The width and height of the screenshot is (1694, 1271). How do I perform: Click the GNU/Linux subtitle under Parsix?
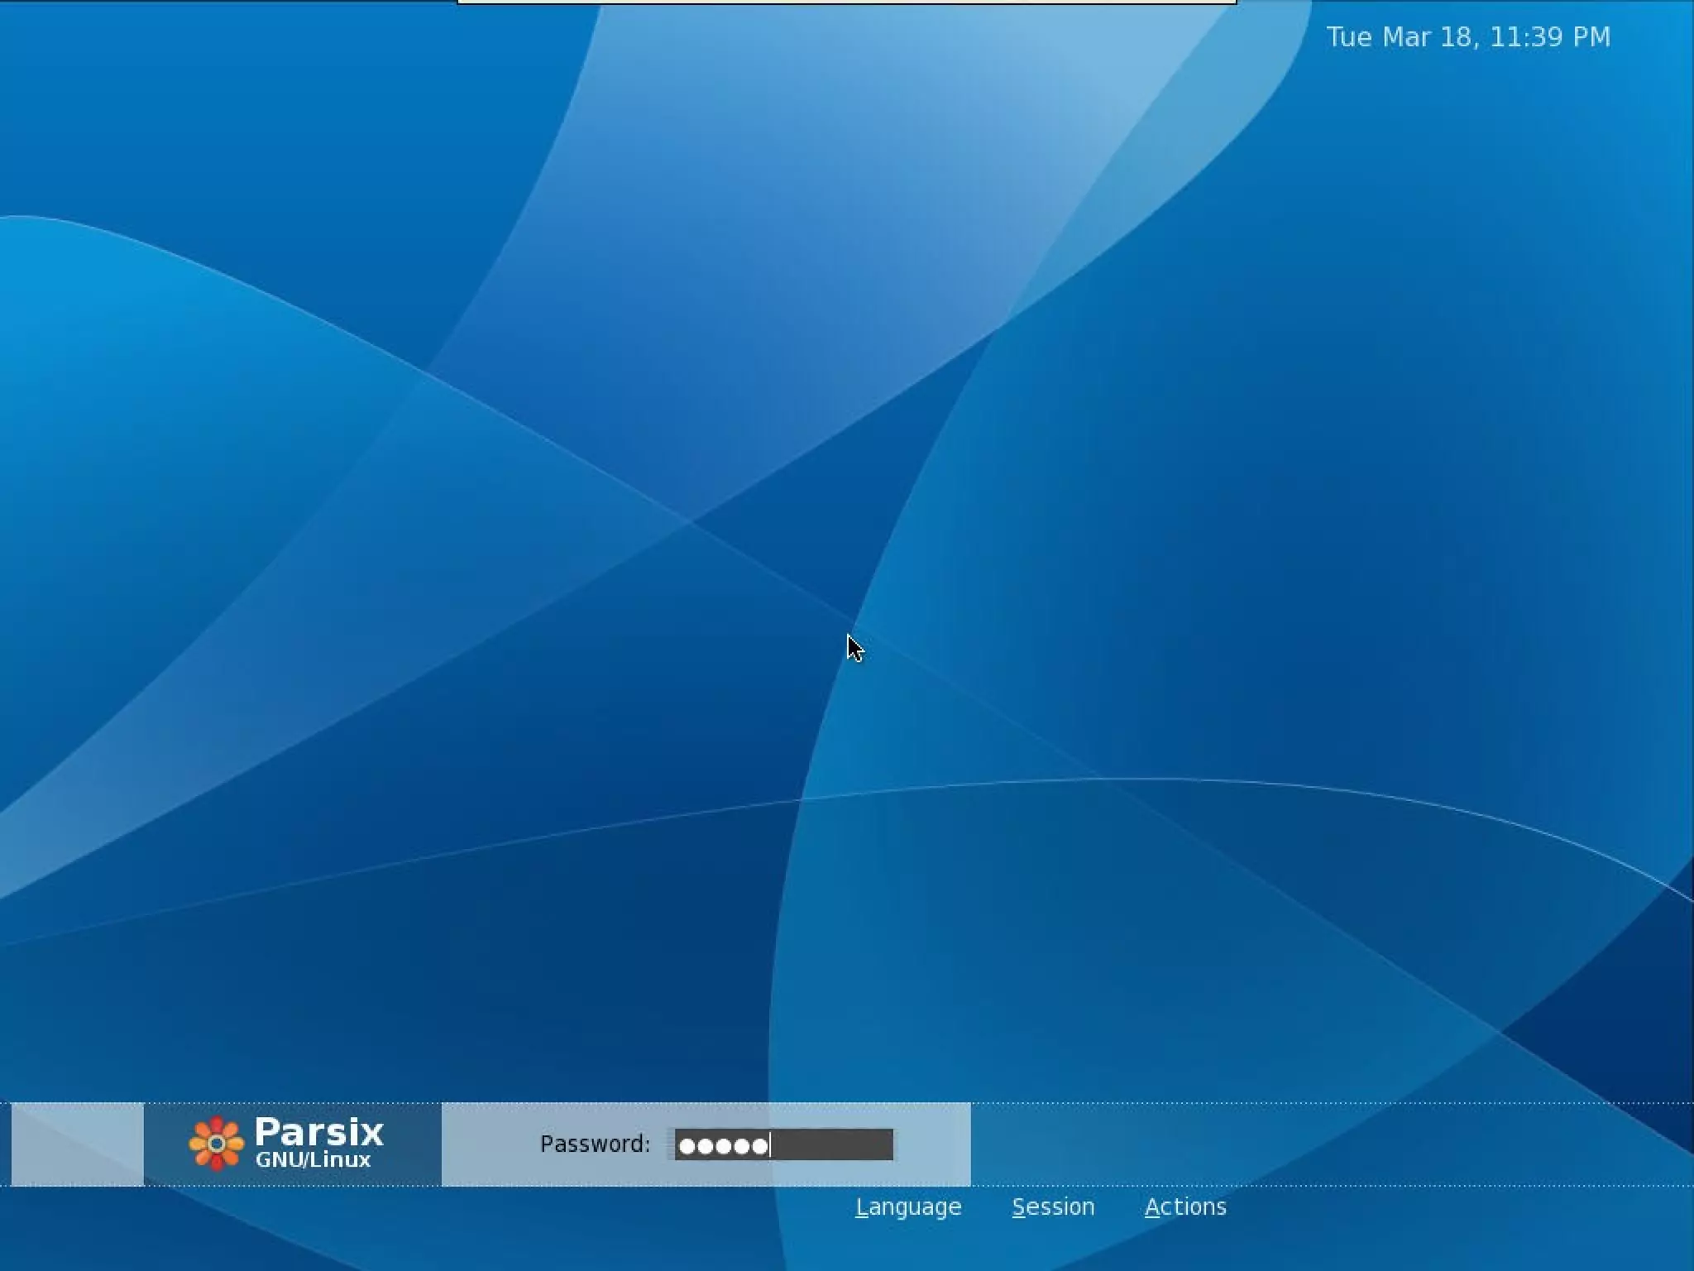pos(313,1160)
